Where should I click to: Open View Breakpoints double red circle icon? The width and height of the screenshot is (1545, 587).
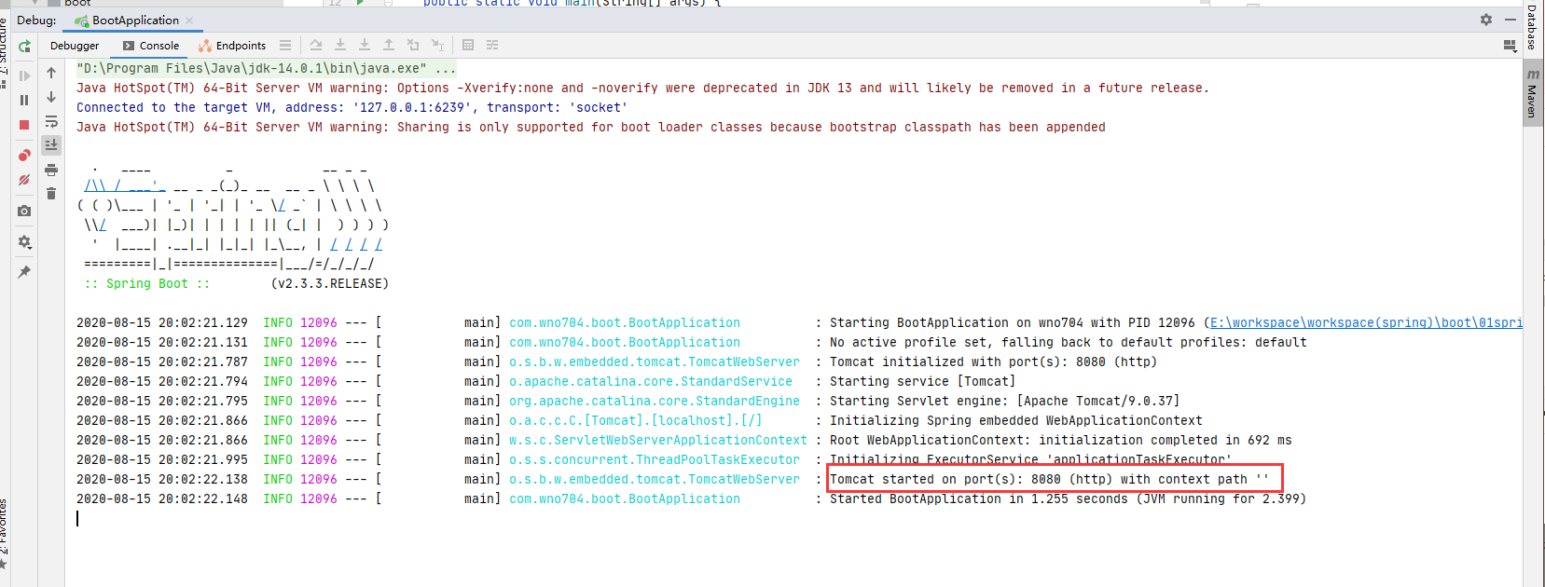tap(24, 155)
